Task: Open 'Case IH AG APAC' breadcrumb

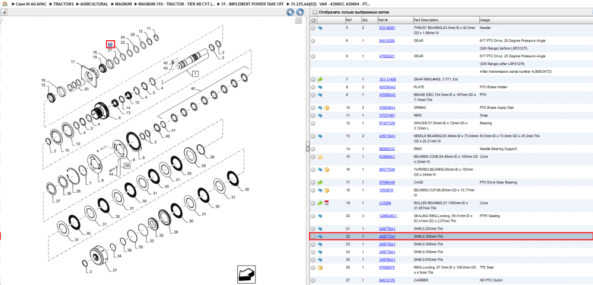Action: (x=32, y=4)
